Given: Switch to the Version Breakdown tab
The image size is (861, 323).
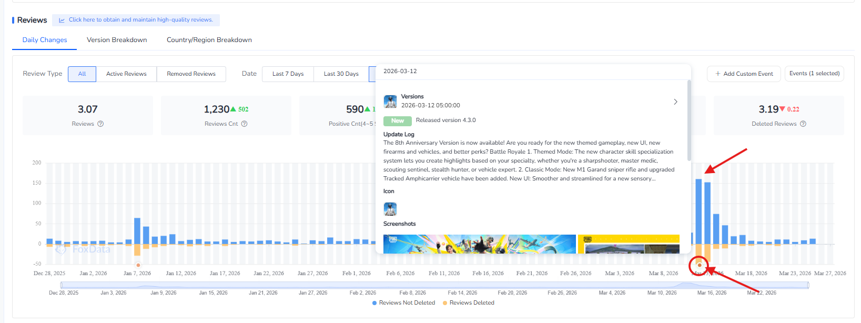Looking at the screenshot, I should coord(117,40).
